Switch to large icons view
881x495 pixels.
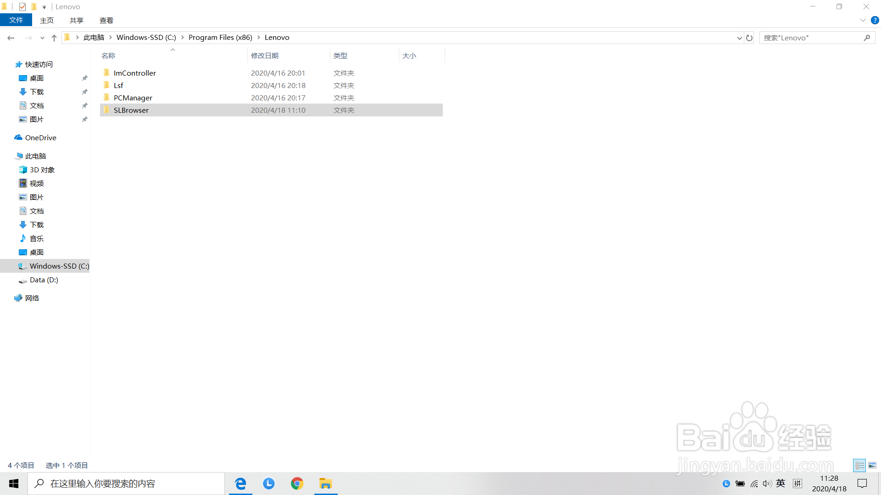pos(872,465)
